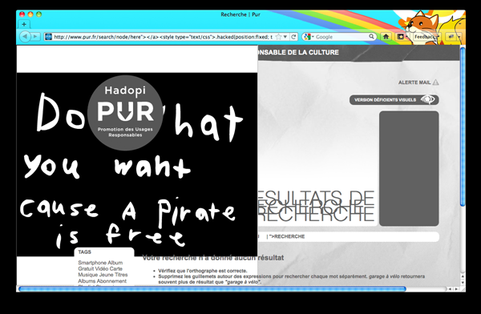Go to the home page
The image size is (481, 314).
(x=386, y=37)
